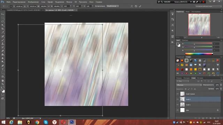Toggle visibility of selected layer 'Слой 2'
This screenshot has height=125, width=223.
(x=177, y=99)
